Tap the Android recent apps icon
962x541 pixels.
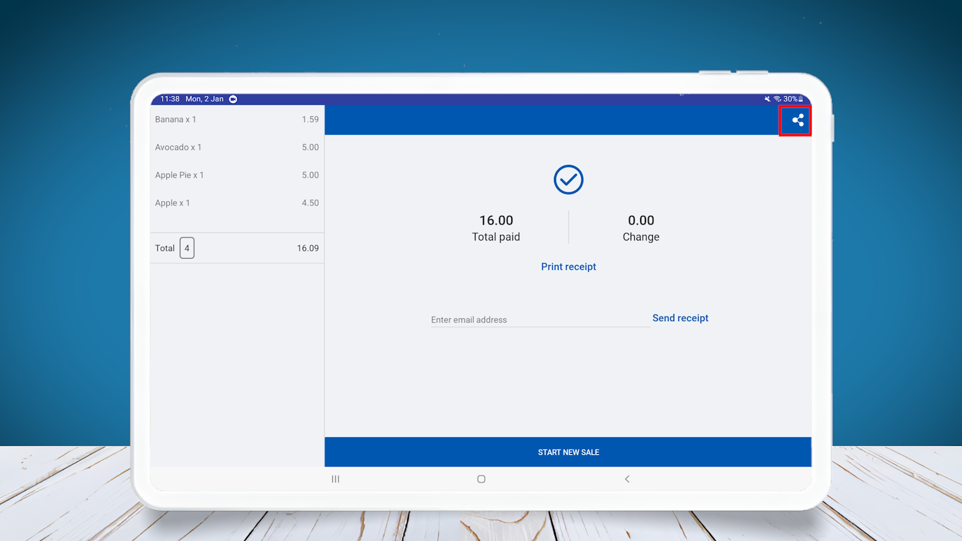[x=335, y=479]
